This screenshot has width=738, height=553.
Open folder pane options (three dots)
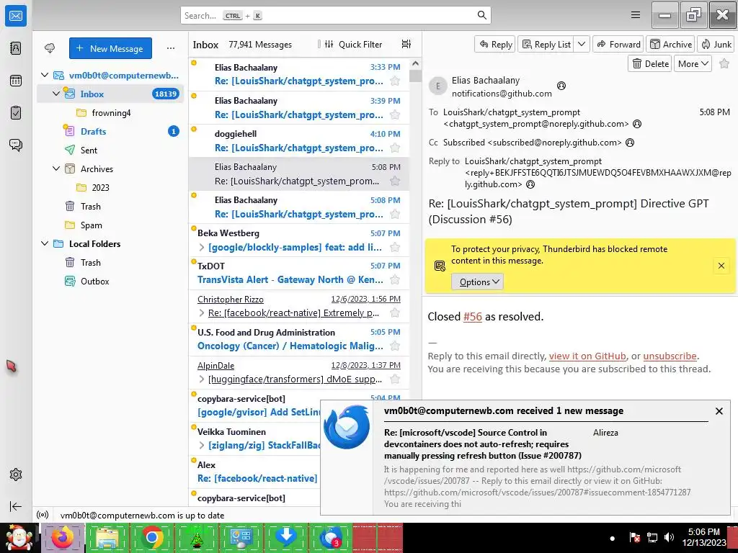[x=170, y=48]
